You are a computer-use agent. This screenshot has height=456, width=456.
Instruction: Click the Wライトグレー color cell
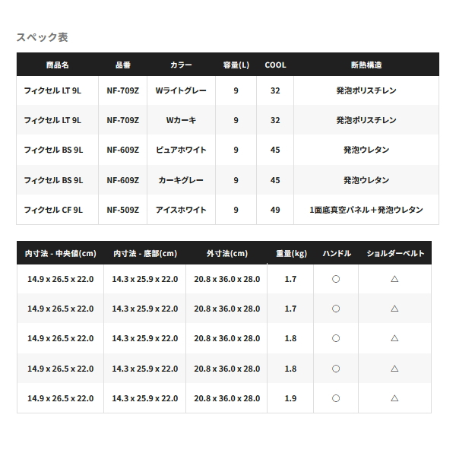[181, 90]
